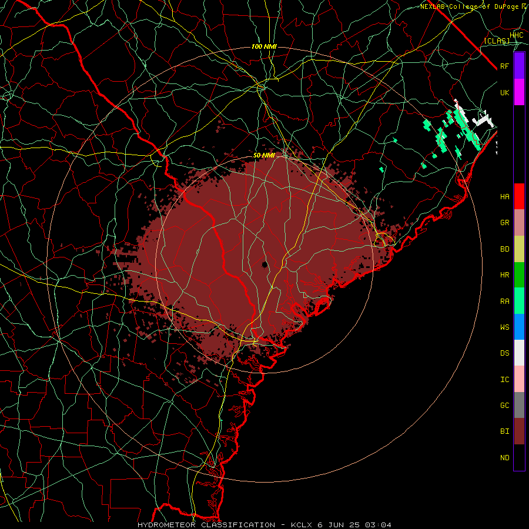Click the 03:04 timestamp text
Screen dimensions: 529x529
[378, 525]
